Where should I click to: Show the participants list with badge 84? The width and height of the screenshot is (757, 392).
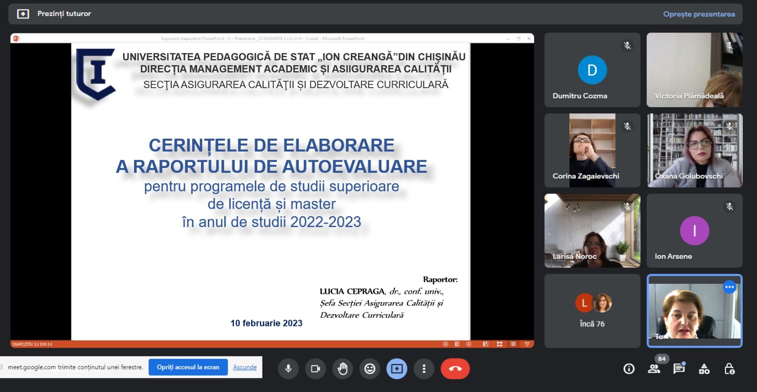point(654,369)
